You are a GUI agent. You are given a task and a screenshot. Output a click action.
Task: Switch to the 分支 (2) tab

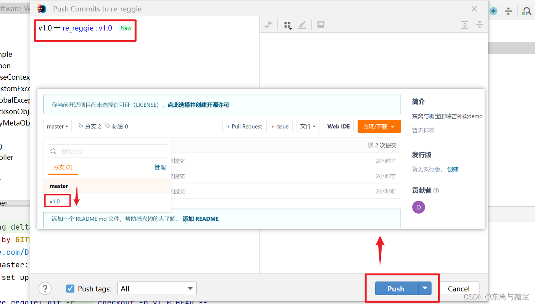pos(63,167)
